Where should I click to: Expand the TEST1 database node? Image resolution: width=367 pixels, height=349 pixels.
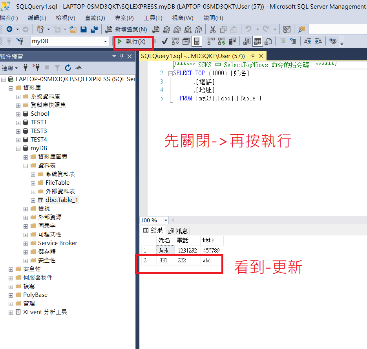(x=18, y=123)
